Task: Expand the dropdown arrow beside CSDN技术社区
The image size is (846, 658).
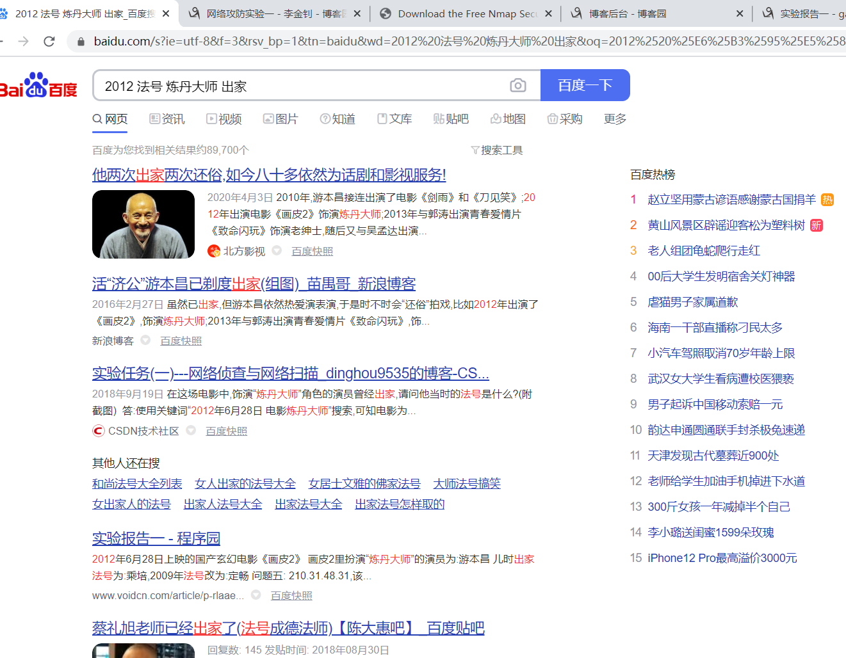Action: tap(191, 430)
